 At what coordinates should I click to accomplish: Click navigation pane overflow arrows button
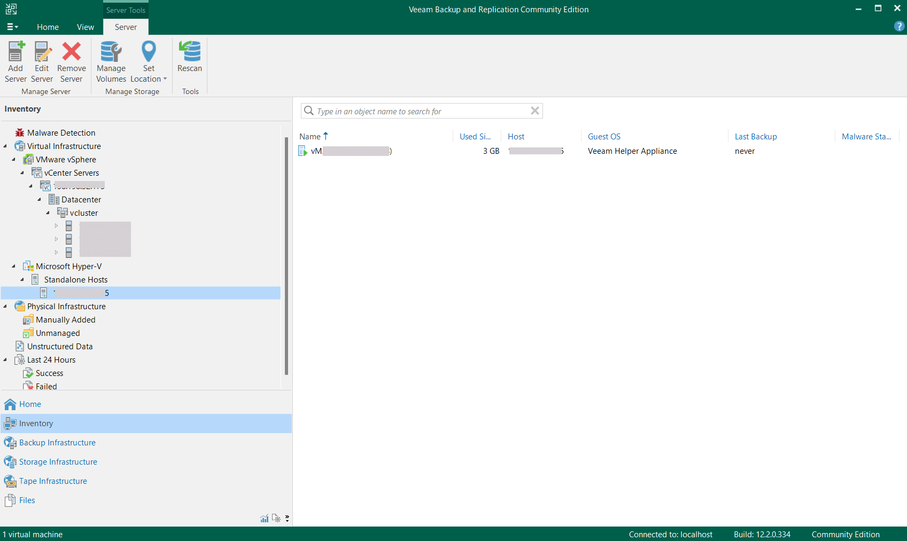coord(287,518)
